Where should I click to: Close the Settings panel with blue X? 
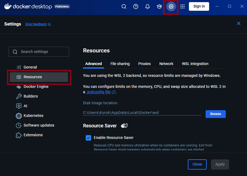point(238,23)
